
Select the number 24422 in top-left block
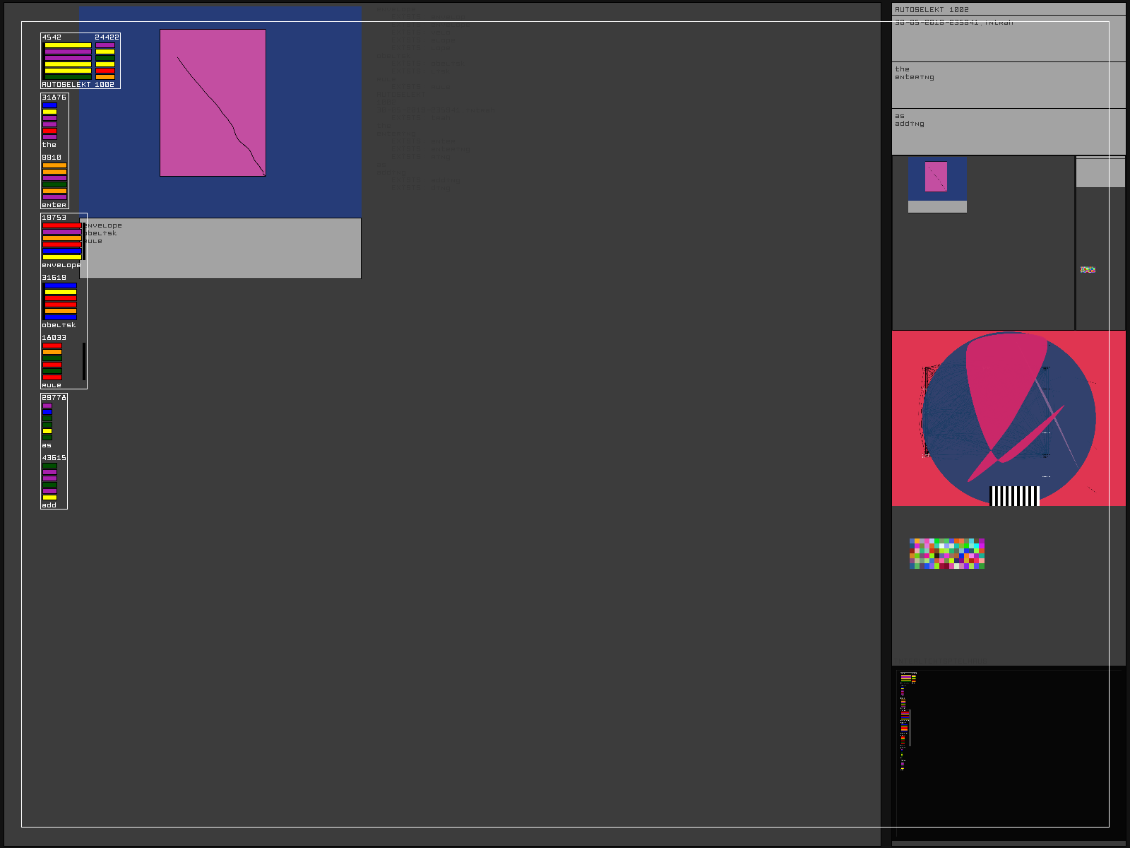click(x=107, y=37)
